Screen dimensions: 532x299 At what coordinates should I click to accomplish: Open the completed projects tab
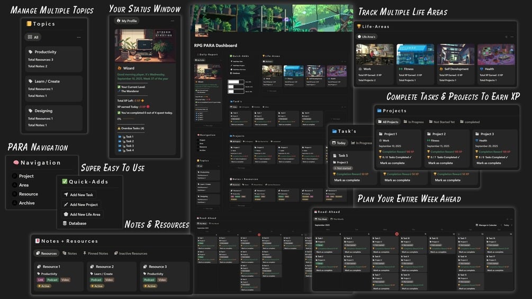(470, 122)
